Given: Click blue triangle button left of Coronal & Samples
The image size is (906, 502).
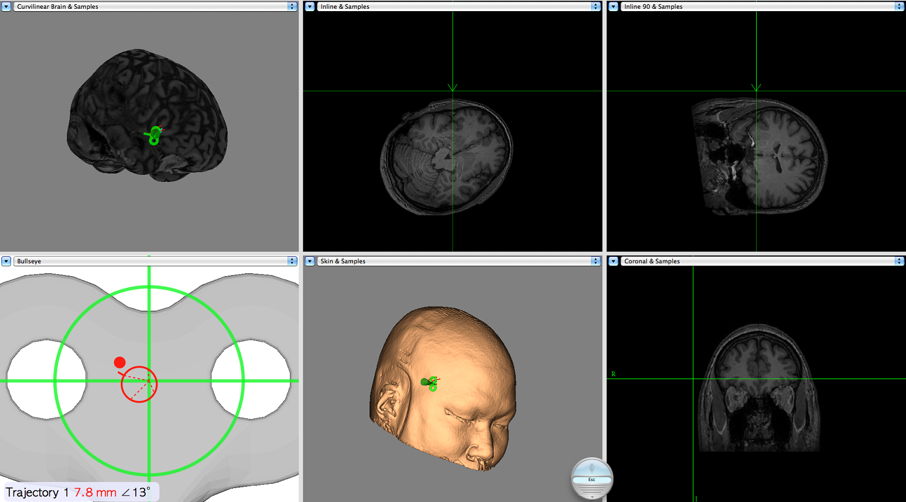Looking at the screenshot, I should point(613,261).
